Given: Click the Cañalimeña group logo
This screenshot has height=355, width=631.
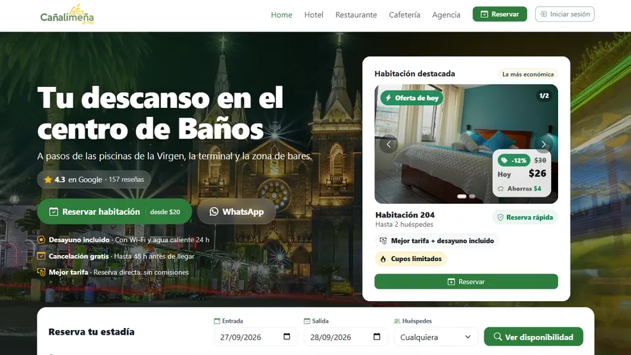Looking at the screenshot, I should click(67, 15).
